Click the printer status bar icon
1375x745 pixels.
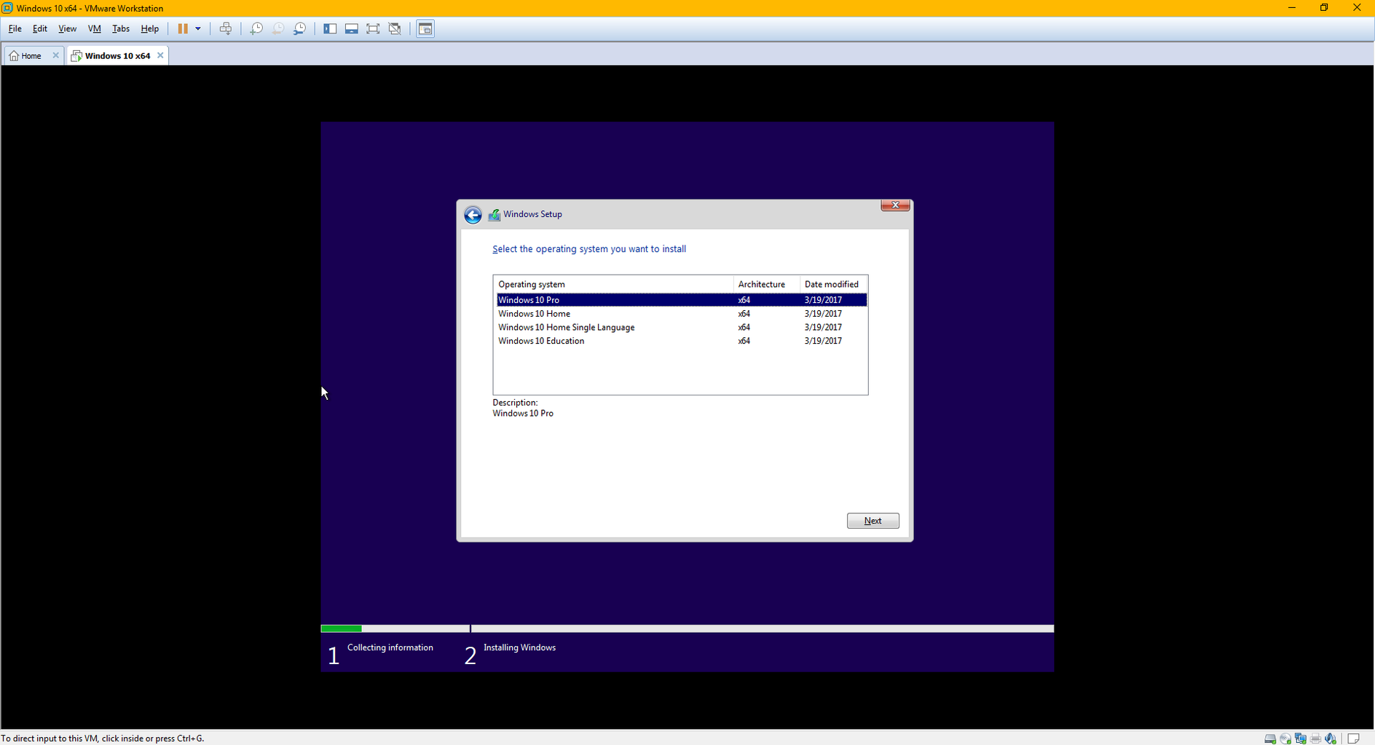[1316, 738]
